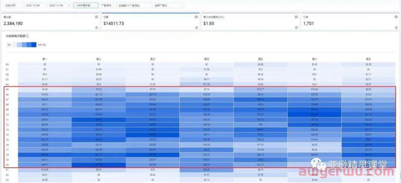The width and height of the screenshot is (401, 183).
Task: Click the $4.11 cell in 周四 hour 03
Action: pyautogui.click(x=207, y=79)
